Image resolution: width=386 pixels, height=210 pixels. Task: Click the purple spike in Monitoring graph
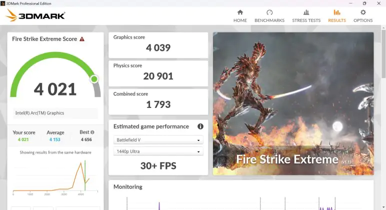point(159,206)
